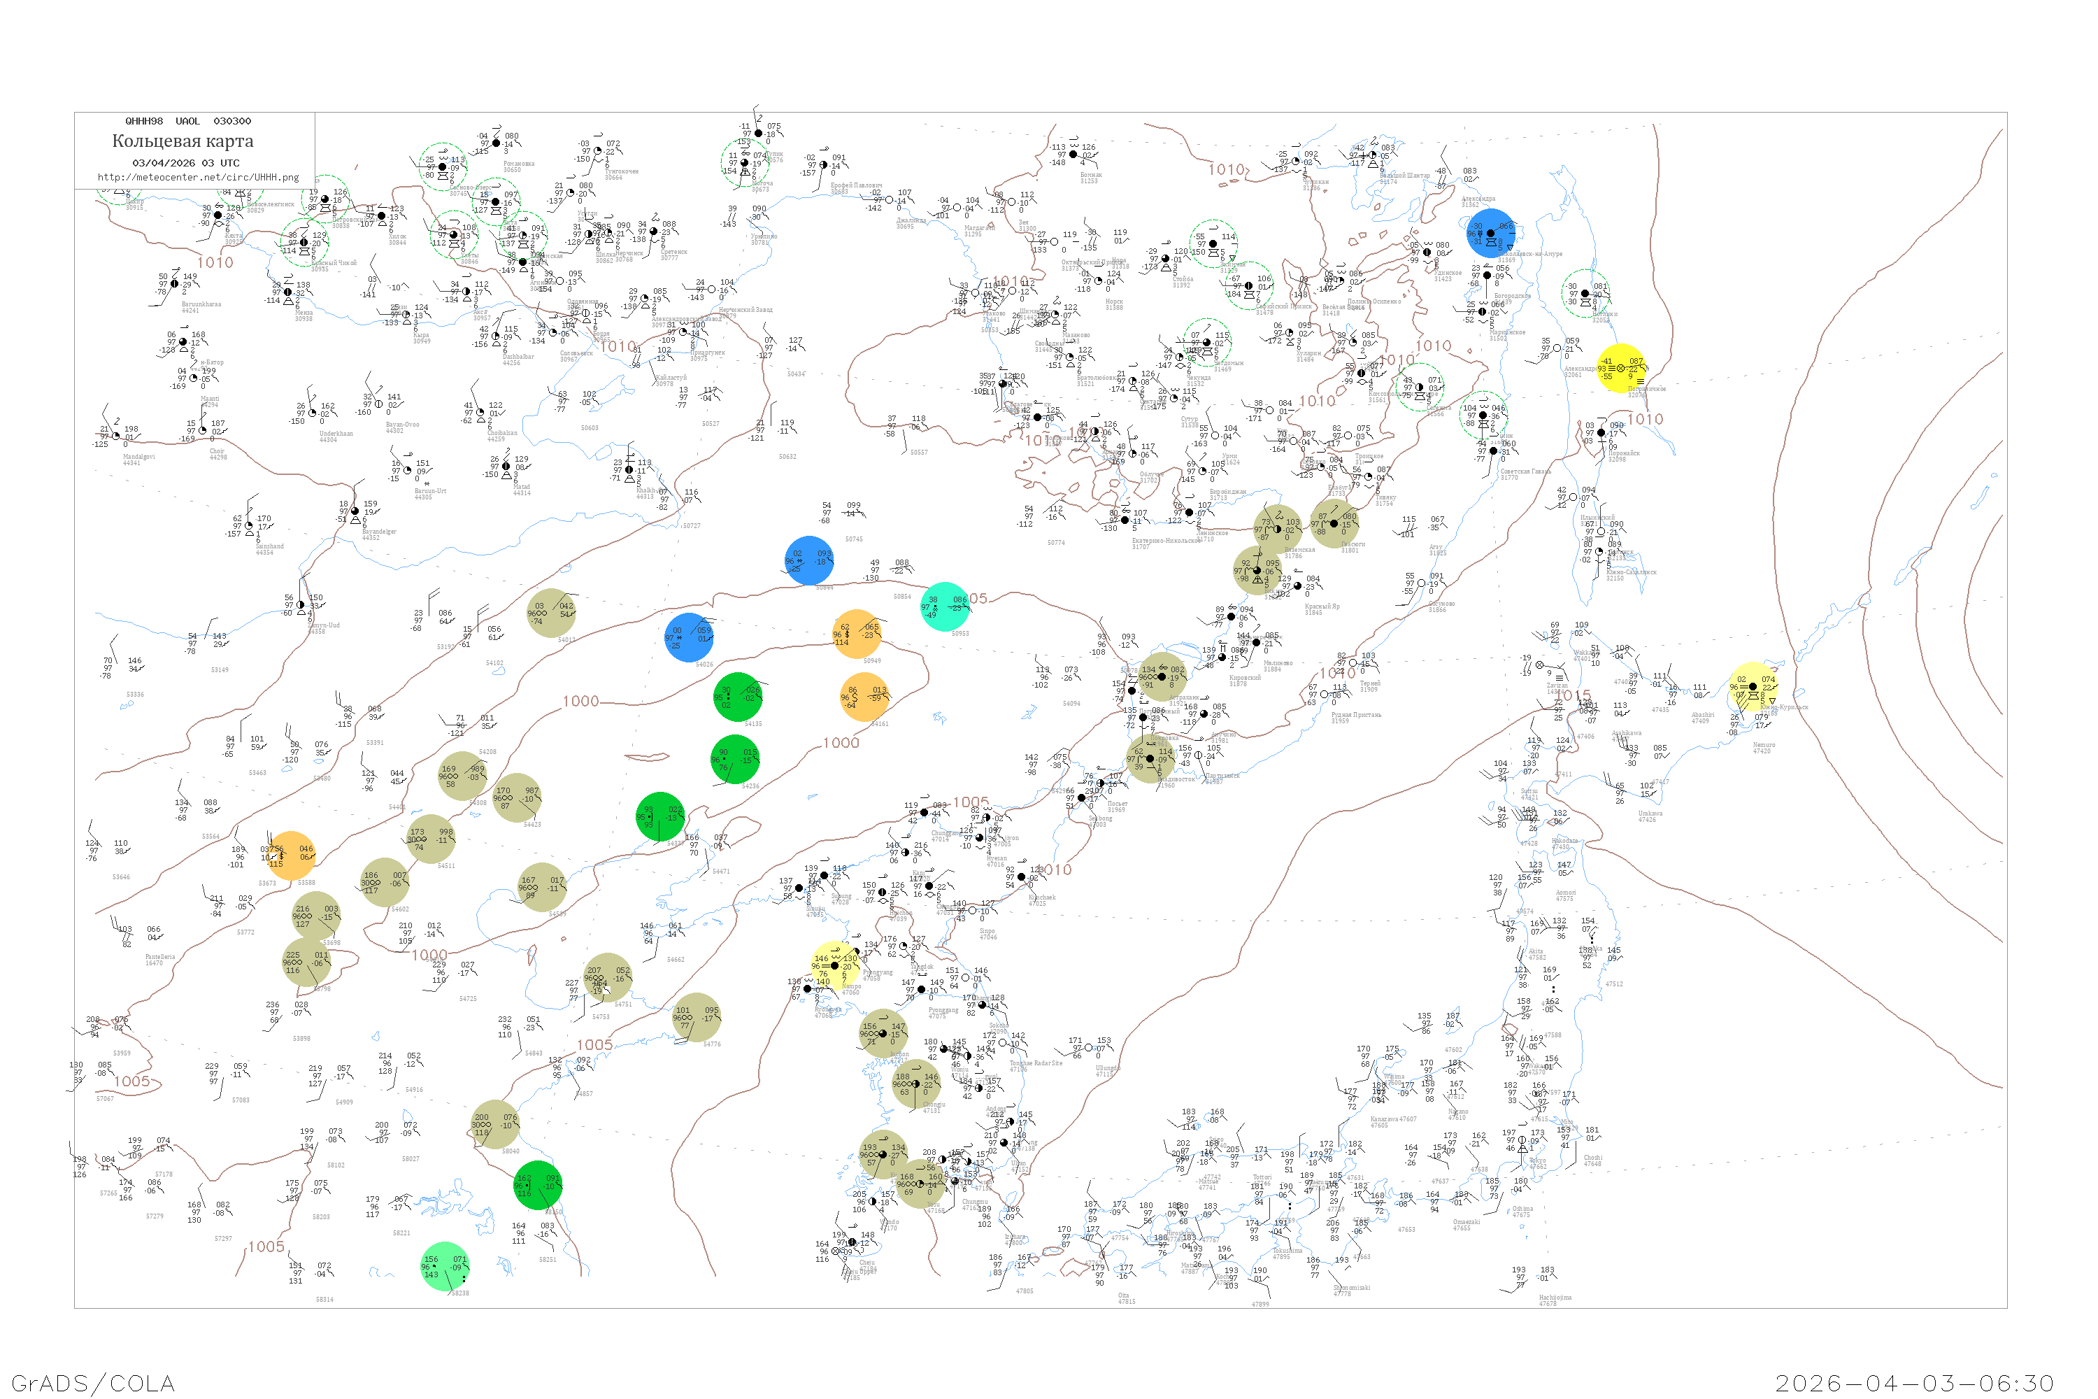Viewport: 2098px width, 1399px height.
Task: Click the '03/04/2026 03 UTC' date label
Action: pyautogui.click(x=185, y=163)
